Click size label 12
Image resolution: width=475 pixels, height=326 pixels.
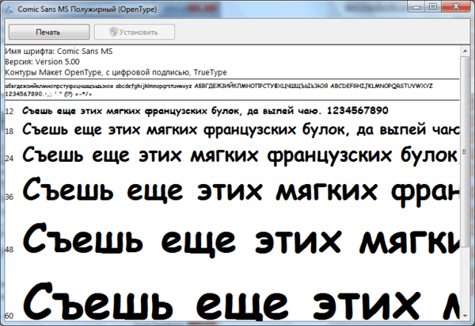tap(9, 112)
